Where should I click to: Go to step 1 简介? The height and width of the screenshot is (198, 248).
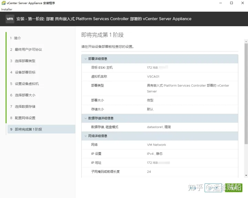[x=17, y=38]
